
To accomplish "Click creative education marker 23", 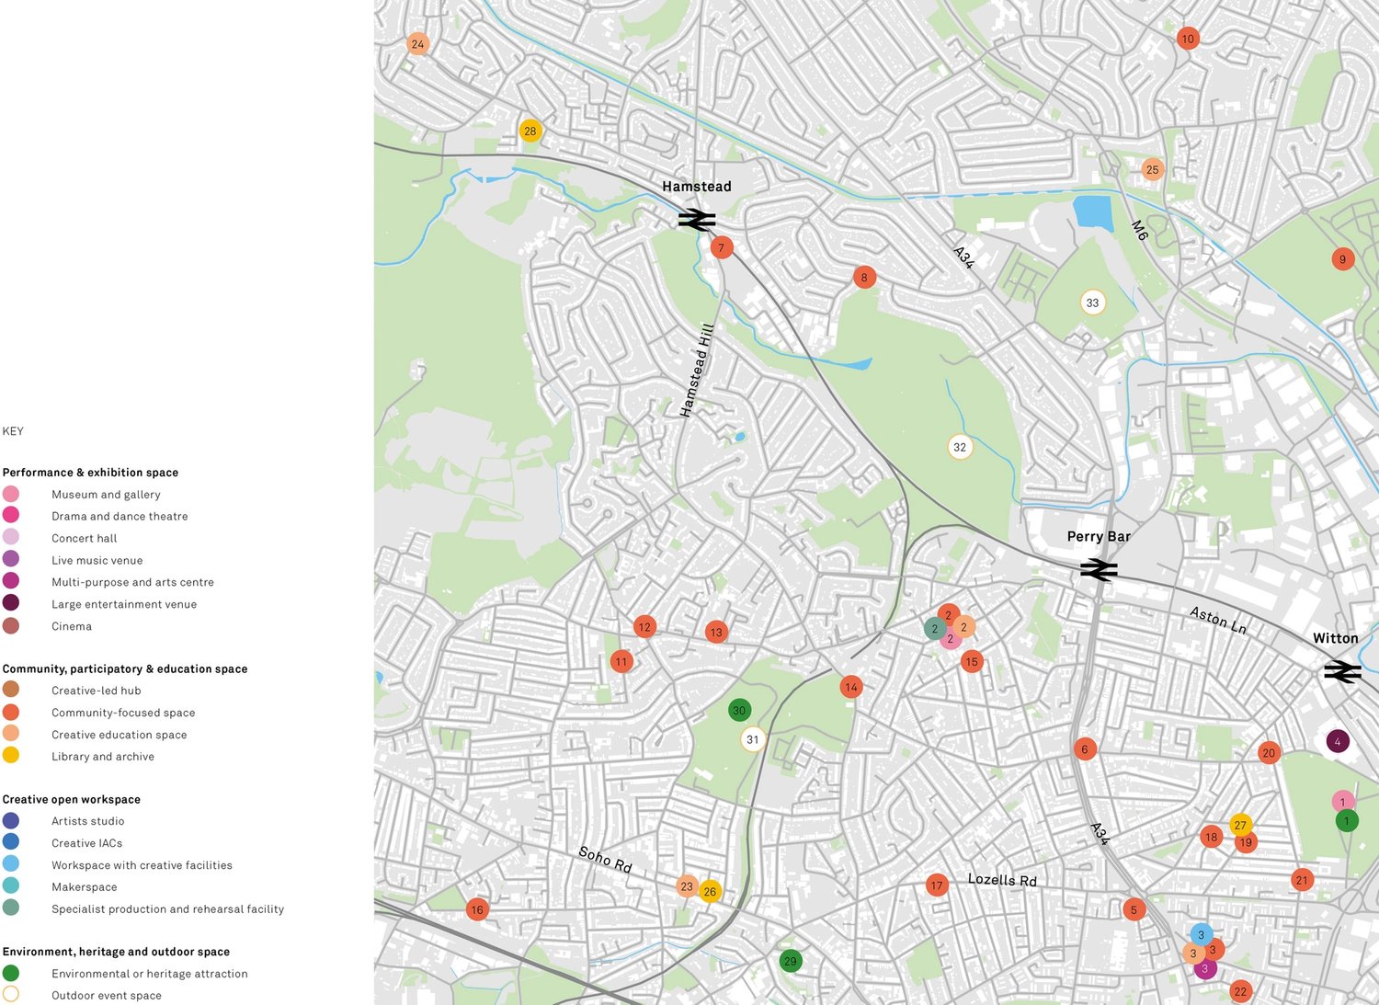I will (x=687, y=886).
